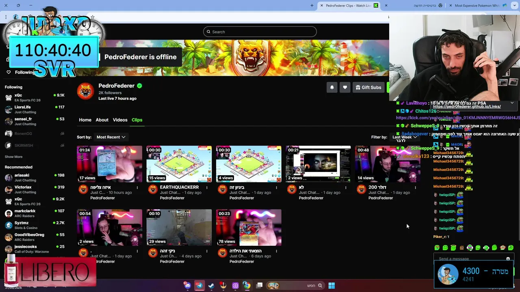
Task: Open the kick.com clip link in chat
Action: 458,118
